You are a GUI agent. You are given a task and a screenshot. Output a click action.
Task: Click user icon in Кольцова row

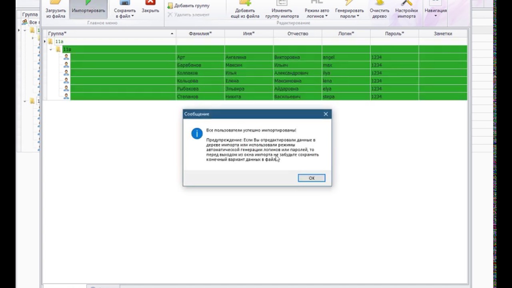pyautogui.click(x=66, y=81)
